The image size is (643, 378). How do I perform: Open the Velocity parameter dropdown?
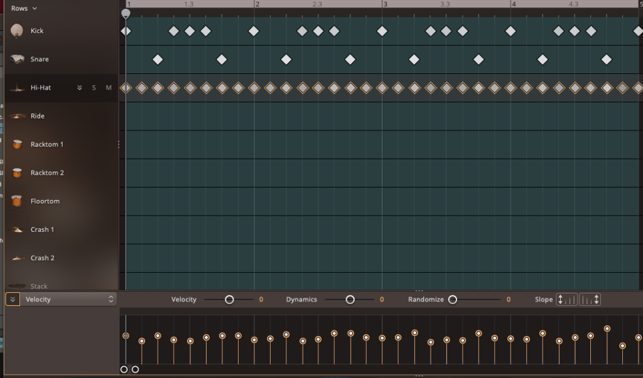[x=68, y=300]
